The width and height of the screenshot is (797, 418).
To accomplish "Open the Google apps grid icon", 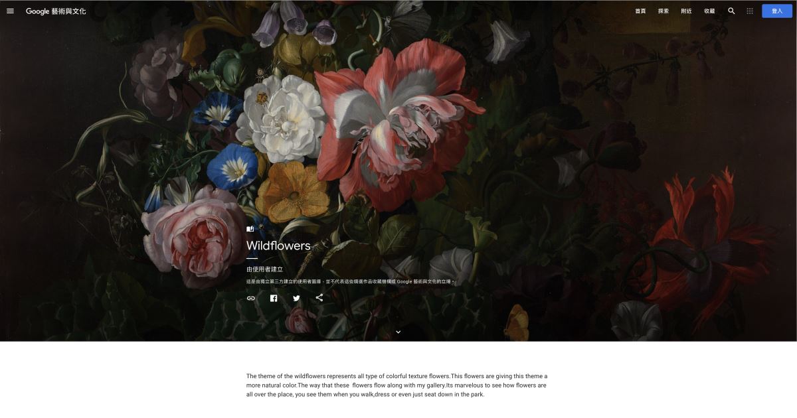I will click(x=750, y=11).
